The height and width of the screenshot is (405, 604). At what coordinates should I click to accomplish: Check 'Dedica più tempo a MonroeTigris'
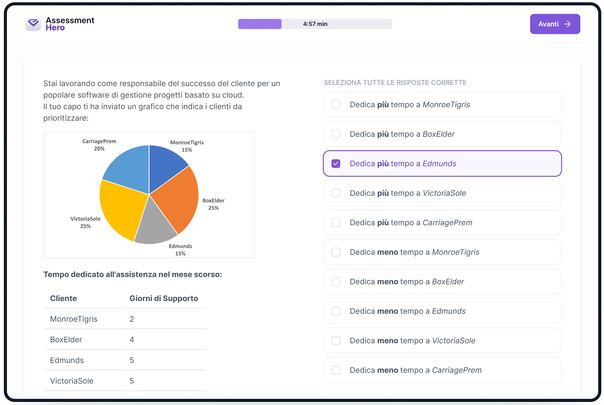336,105
